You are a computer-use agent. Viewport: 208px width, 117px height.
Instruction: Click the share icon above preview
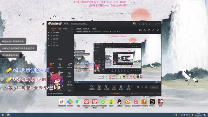pyautogui.click(x=158, y=30)
